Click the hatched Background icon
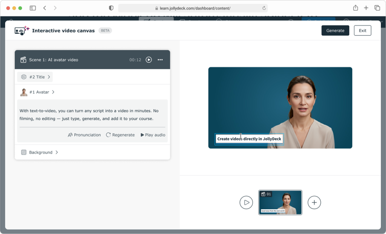Image resolution: width=386 pixels, height=234 pixels. 24,152
